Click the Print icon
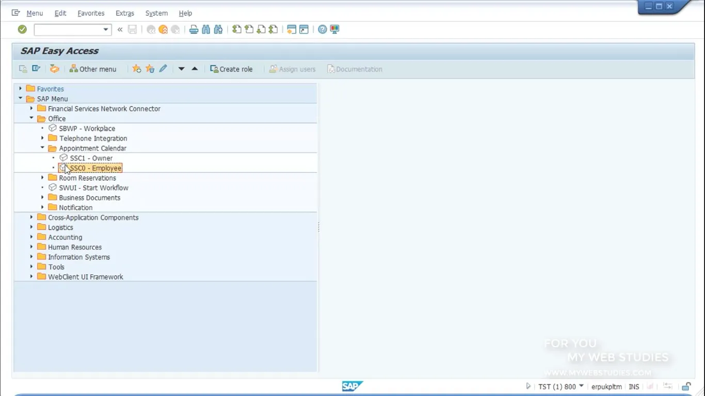705x396 pixels. click(x=194, y=29)
